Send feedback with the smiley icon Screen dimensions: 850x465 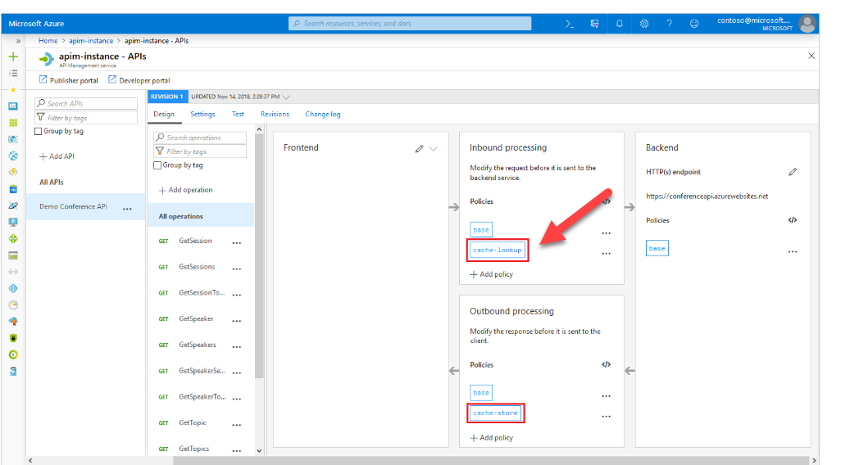(694, 24)
